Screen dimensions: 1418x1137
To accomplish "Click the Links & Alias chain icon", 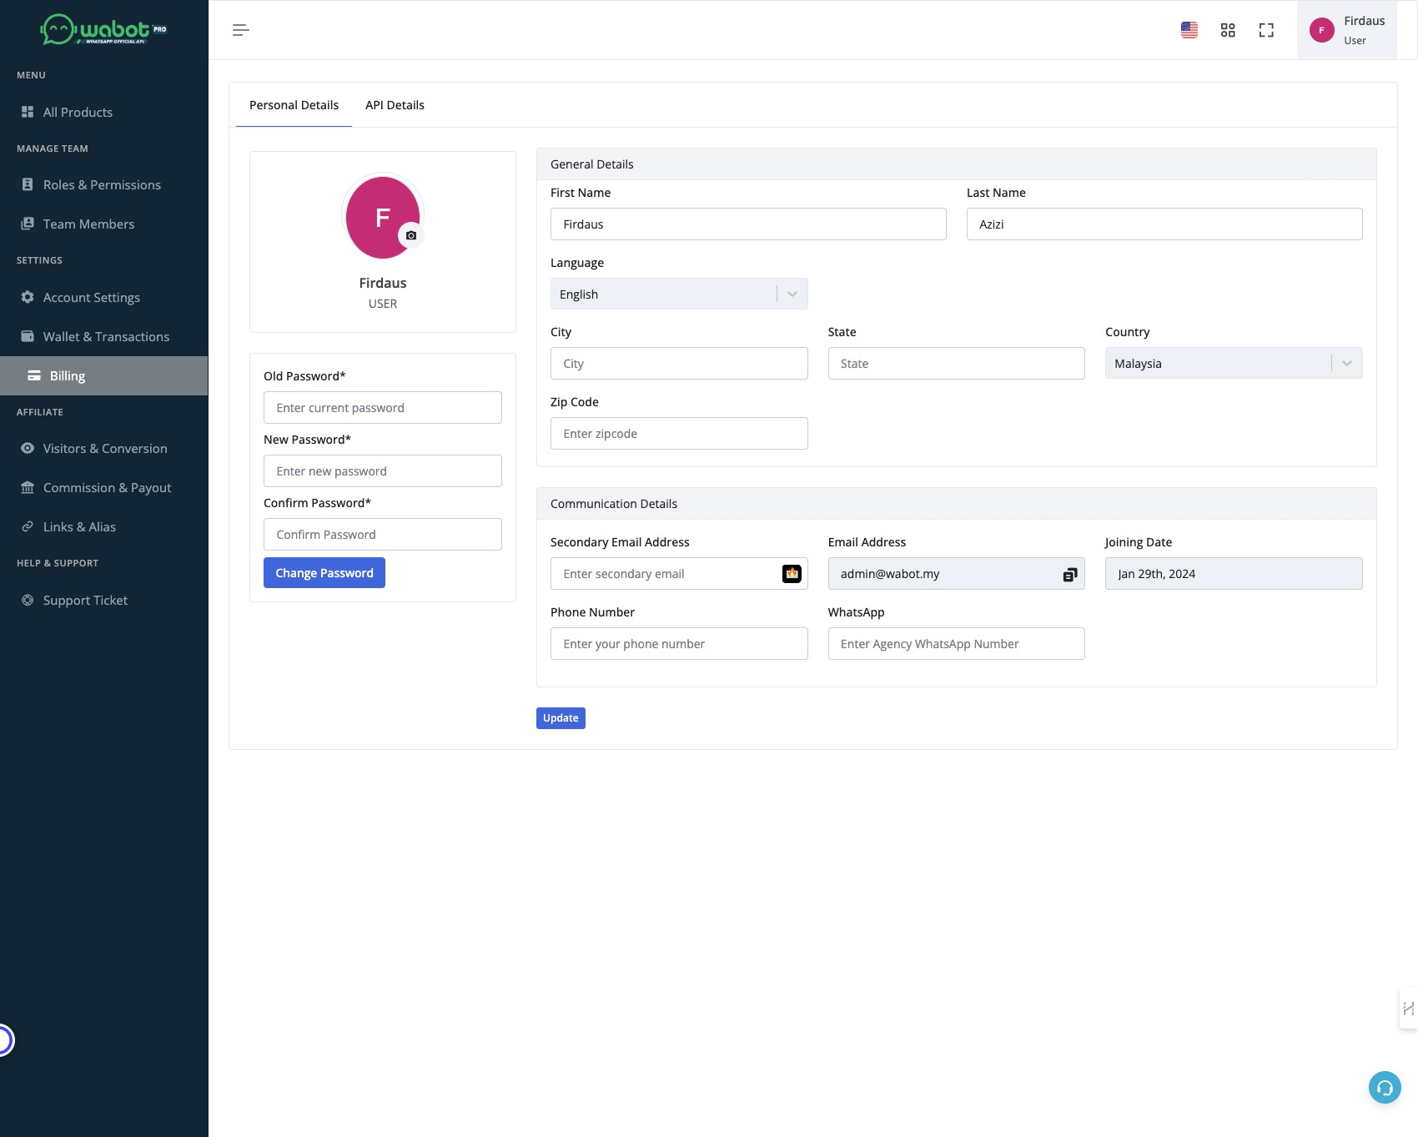I will coord(28,526).
